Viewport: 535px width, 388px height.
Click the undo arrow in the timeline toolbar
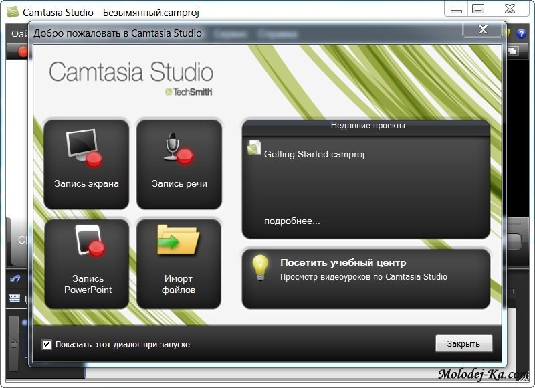(x=15, y=279)
